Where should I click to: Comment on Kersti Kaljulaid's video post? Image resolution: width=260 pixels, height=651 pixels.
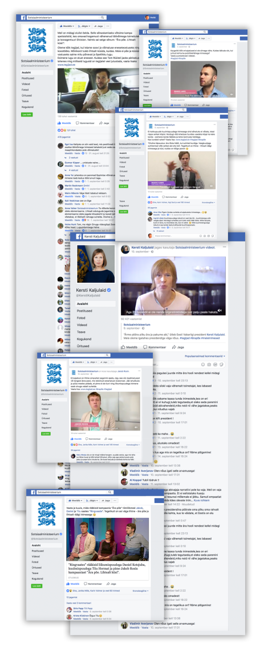pyautogui.click(x=155, y=347)
